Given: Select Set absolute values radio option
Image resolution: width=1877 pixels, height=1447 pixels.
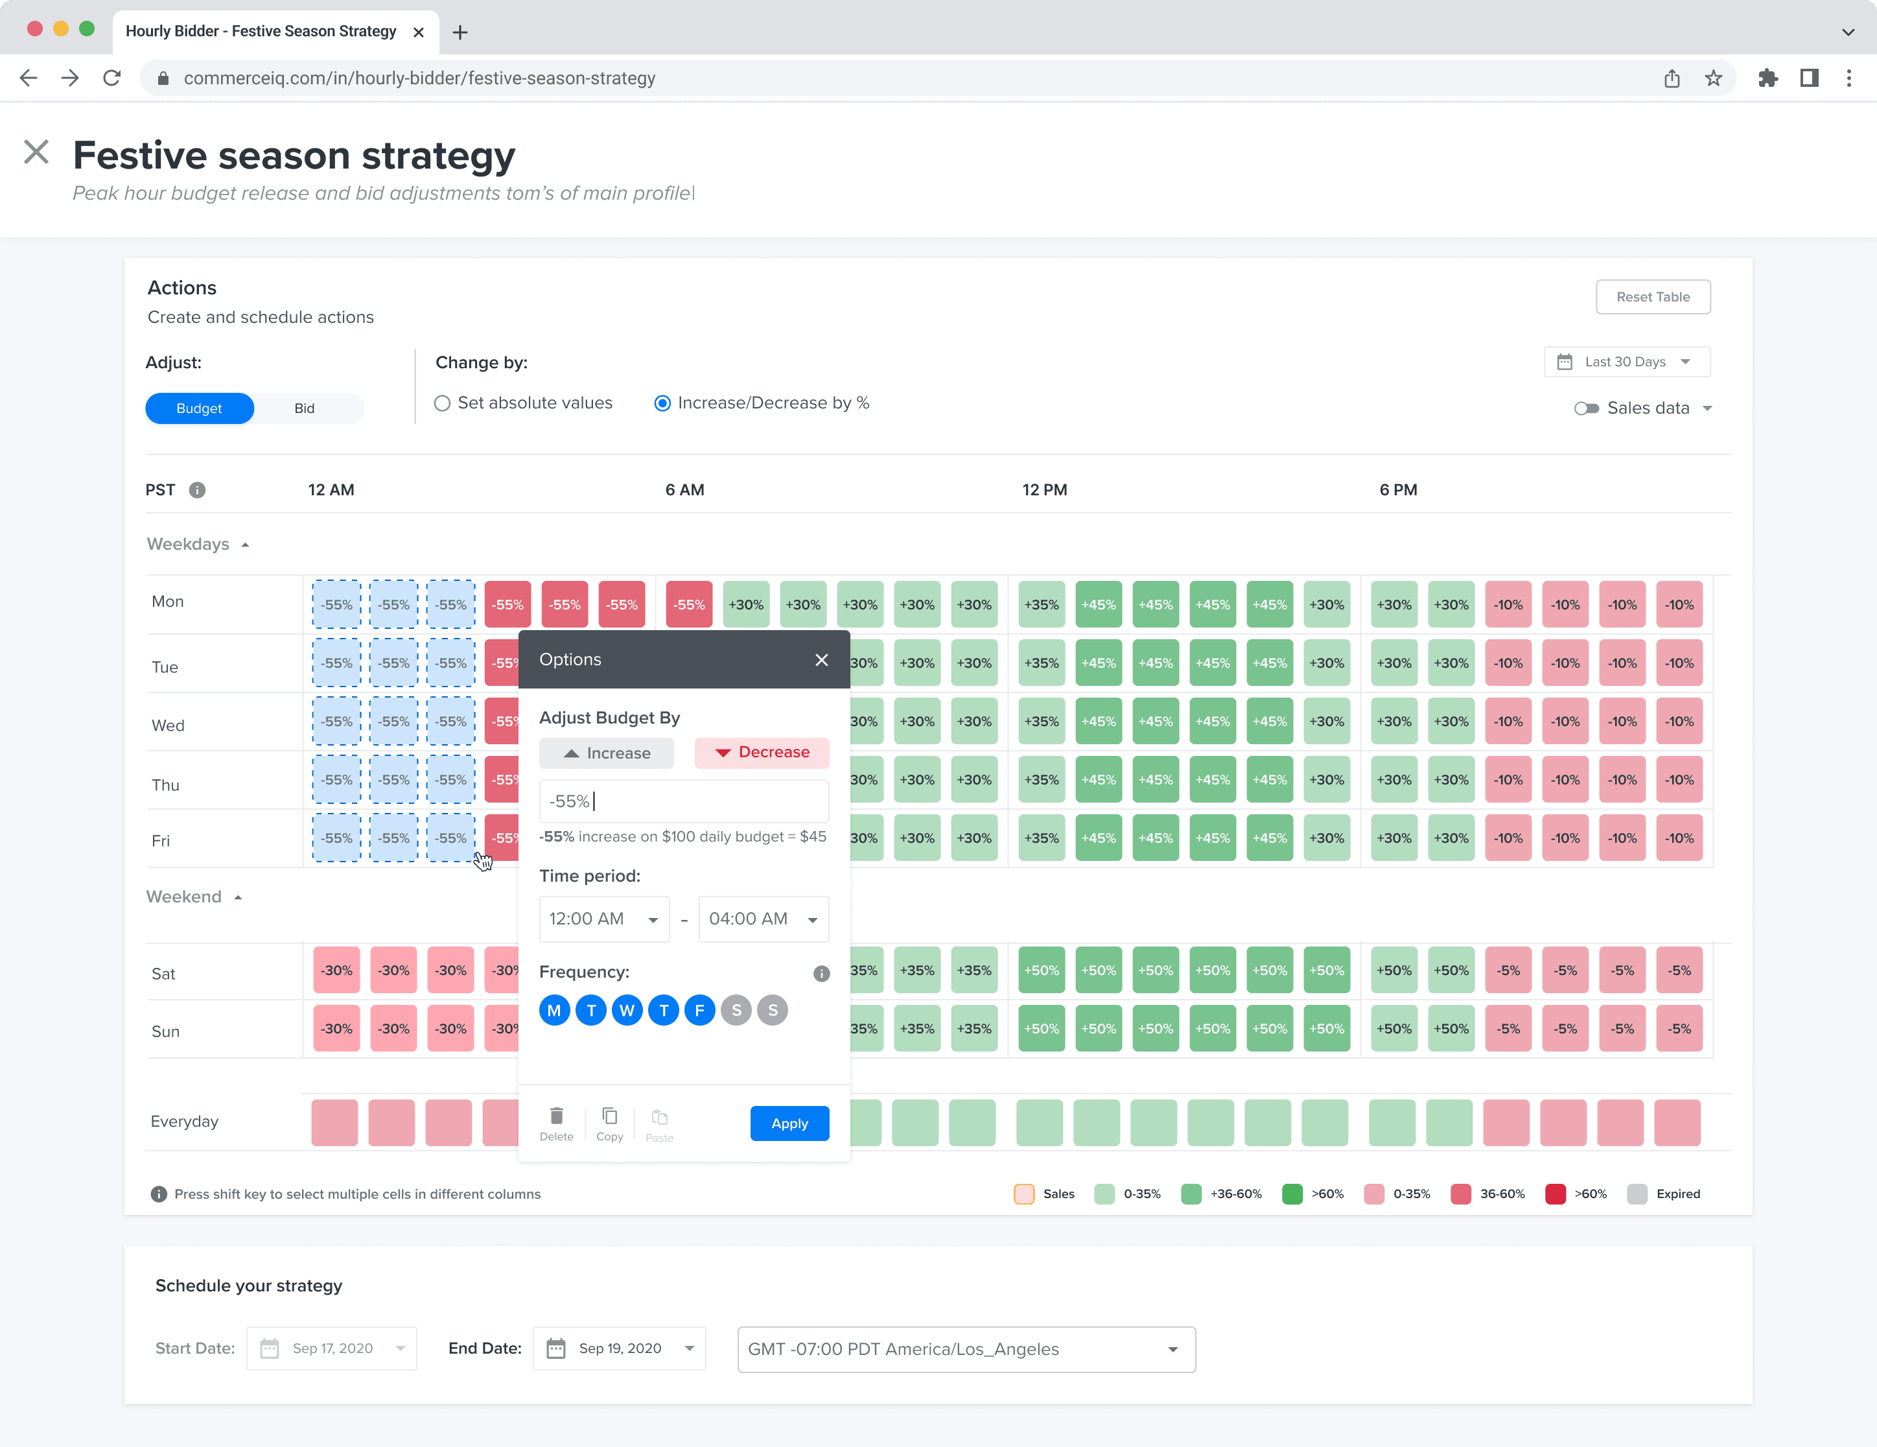Looking at the screenshot, I should [x=443, y=403].
